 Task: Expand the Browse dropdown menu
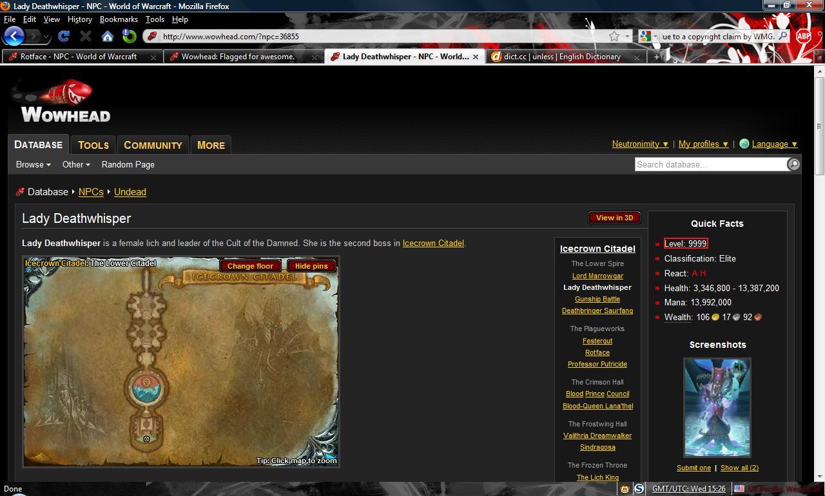point(34,164)
